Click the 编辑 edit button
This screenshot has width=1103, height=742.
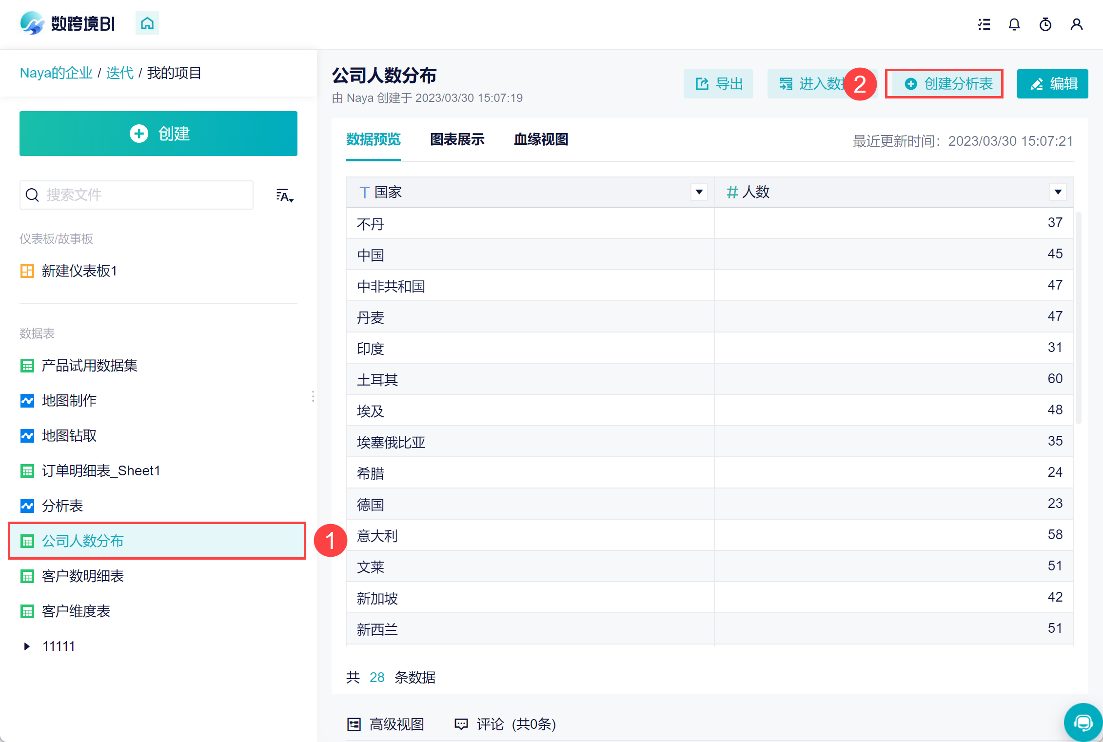click(x=1052, y=84)
